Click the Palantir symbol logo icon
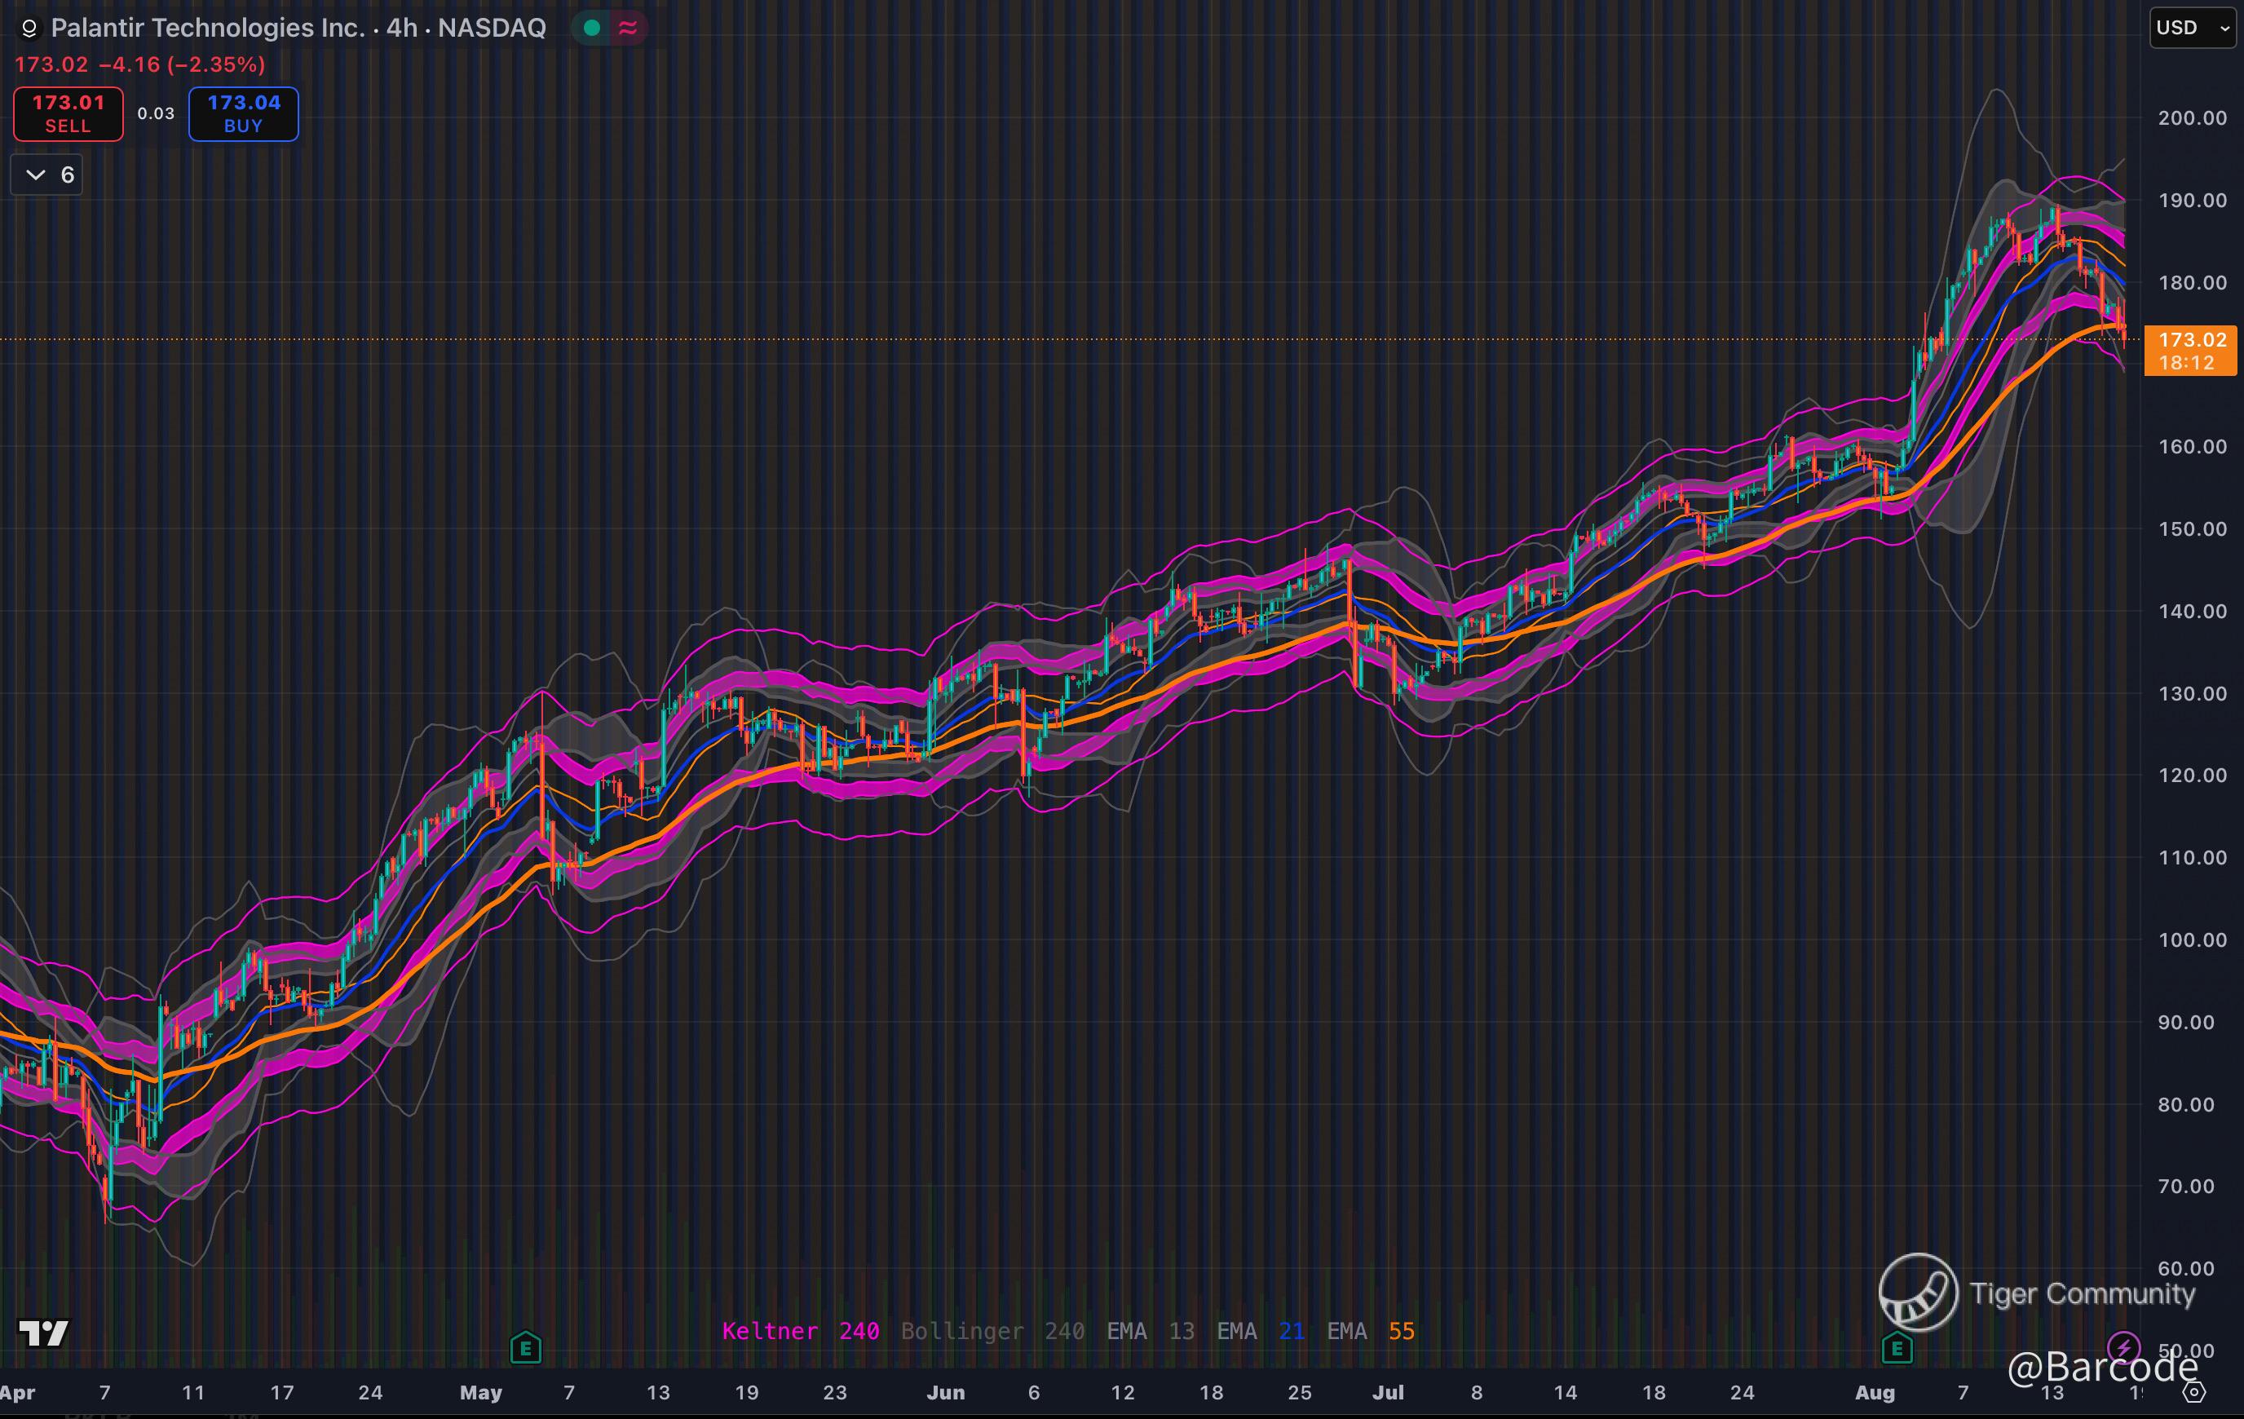 point(29,28)
